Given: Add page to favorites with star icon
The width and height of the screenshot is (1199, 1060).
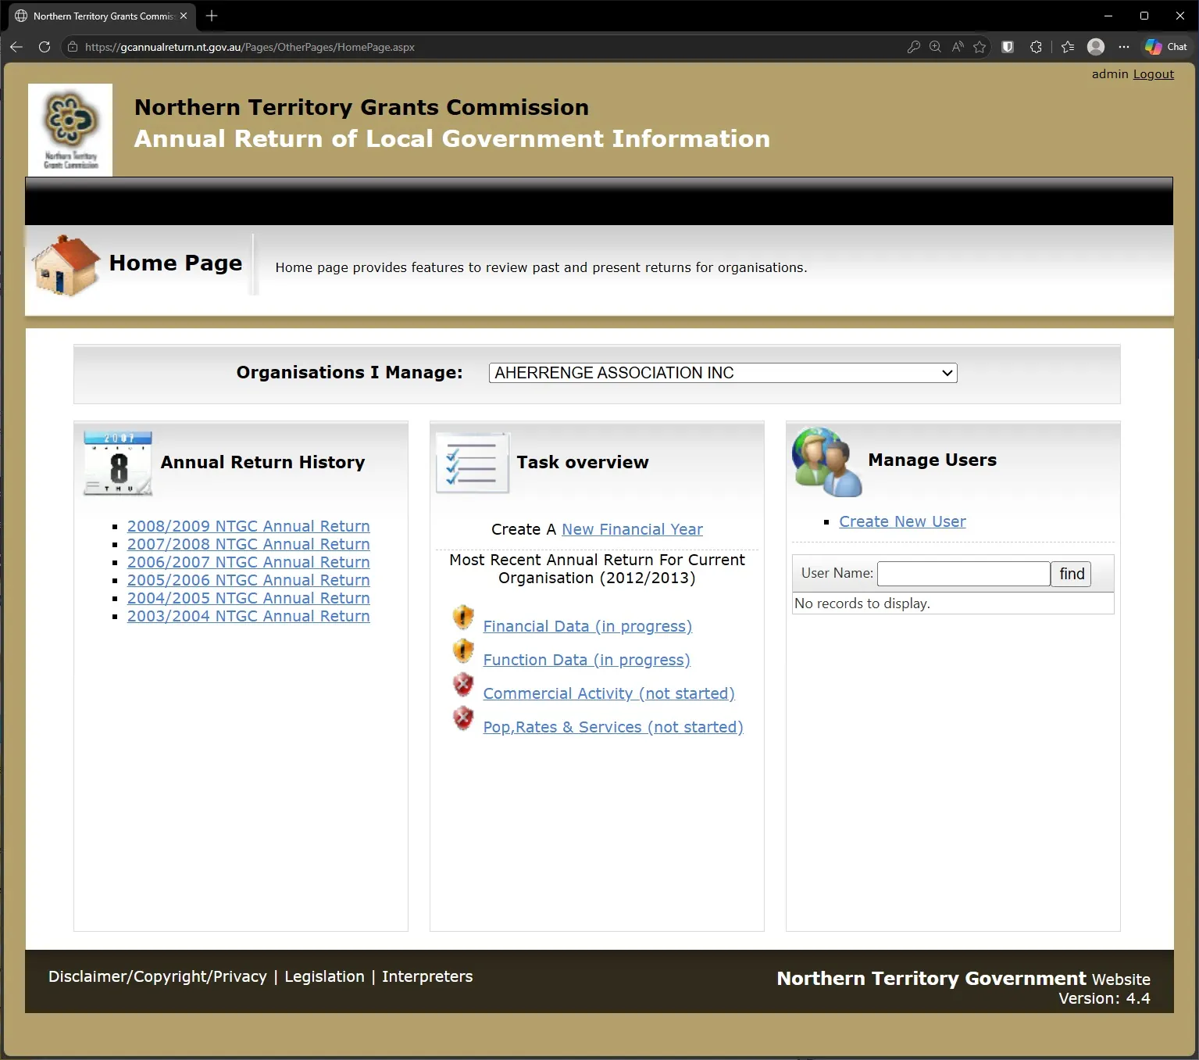Looking at the screenshot, I should [980, 47].
